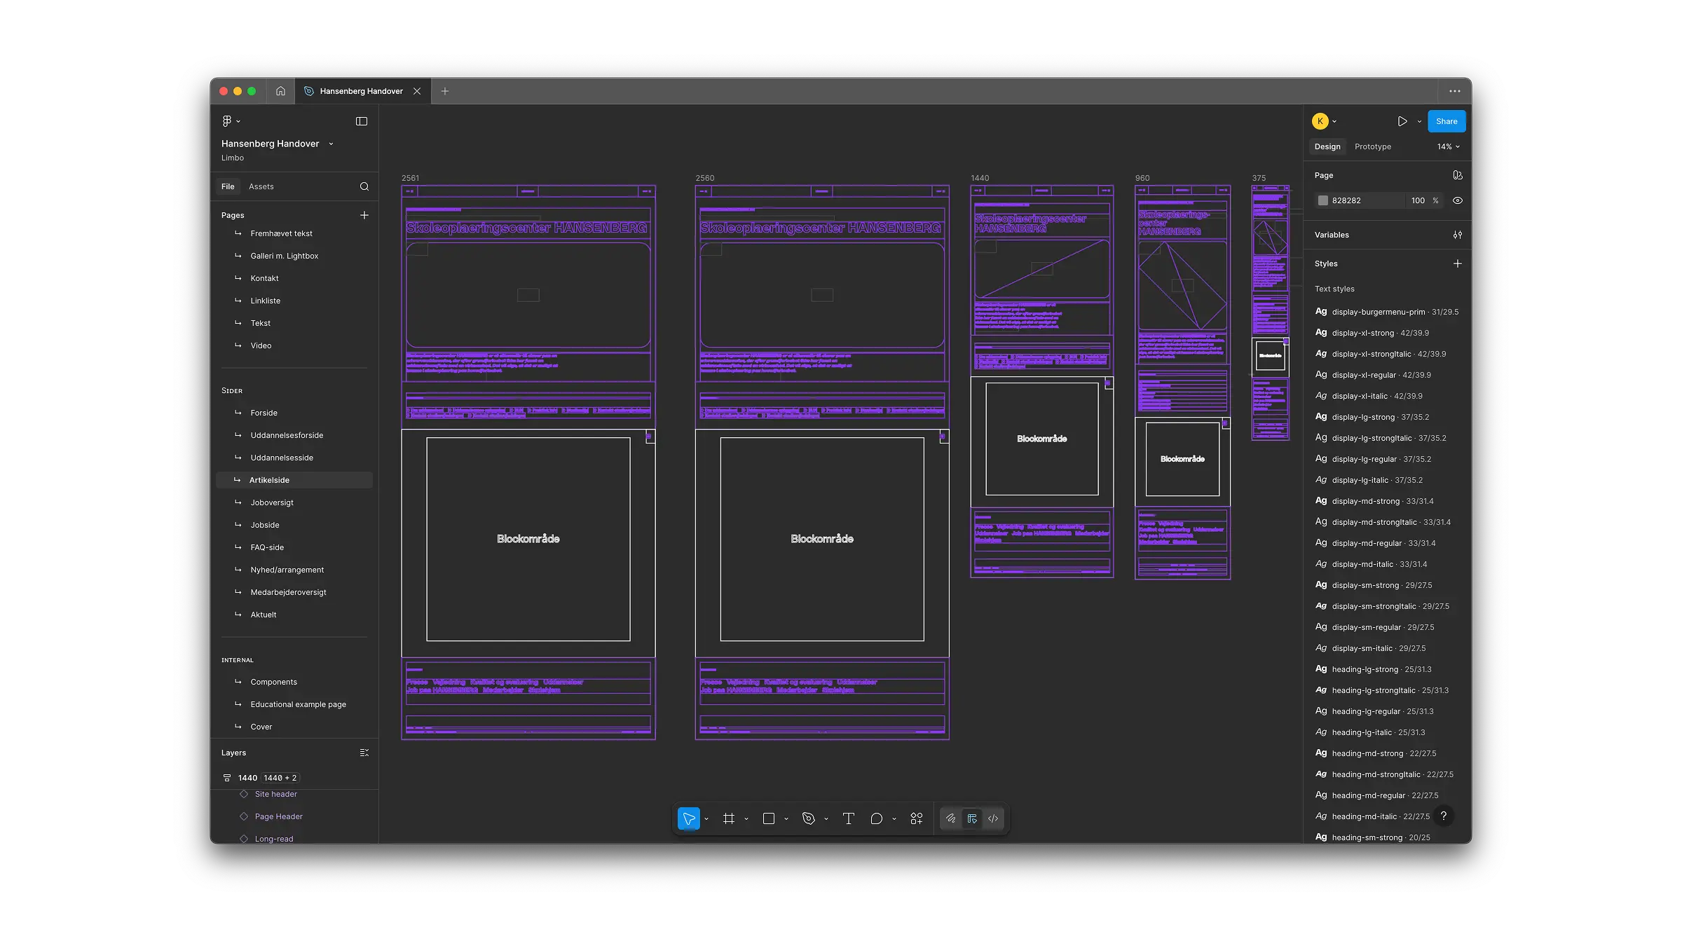Select the Pen tool
The image size is (1682, 946).
pos(808,818)
